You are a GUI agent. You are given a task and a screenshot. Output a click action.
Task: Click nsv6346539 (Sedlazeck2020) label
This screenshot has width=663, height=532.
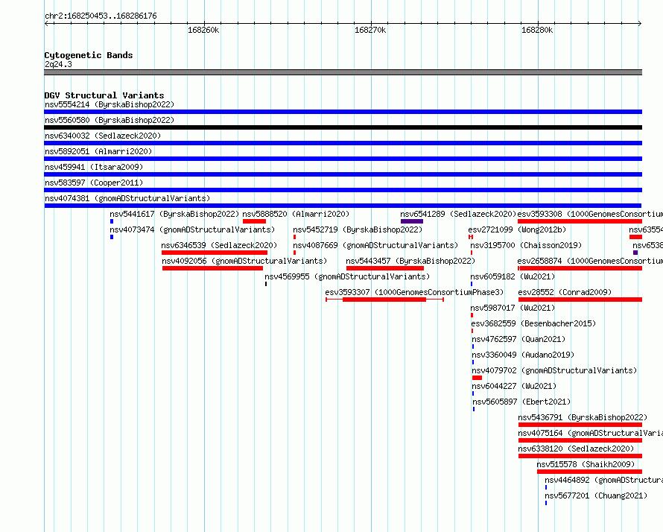(219, 245)
